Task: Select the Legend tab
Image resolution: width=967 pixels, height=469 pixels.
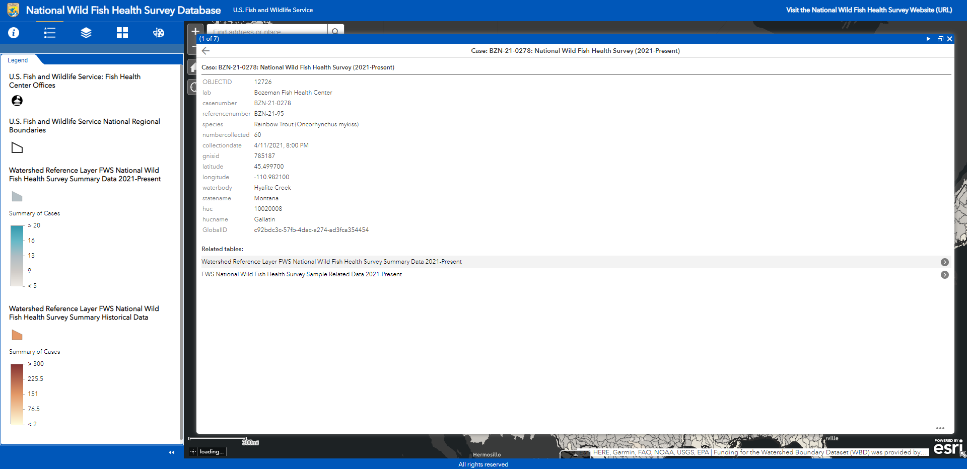Action: pyautogui.click(x=18, y=60)
